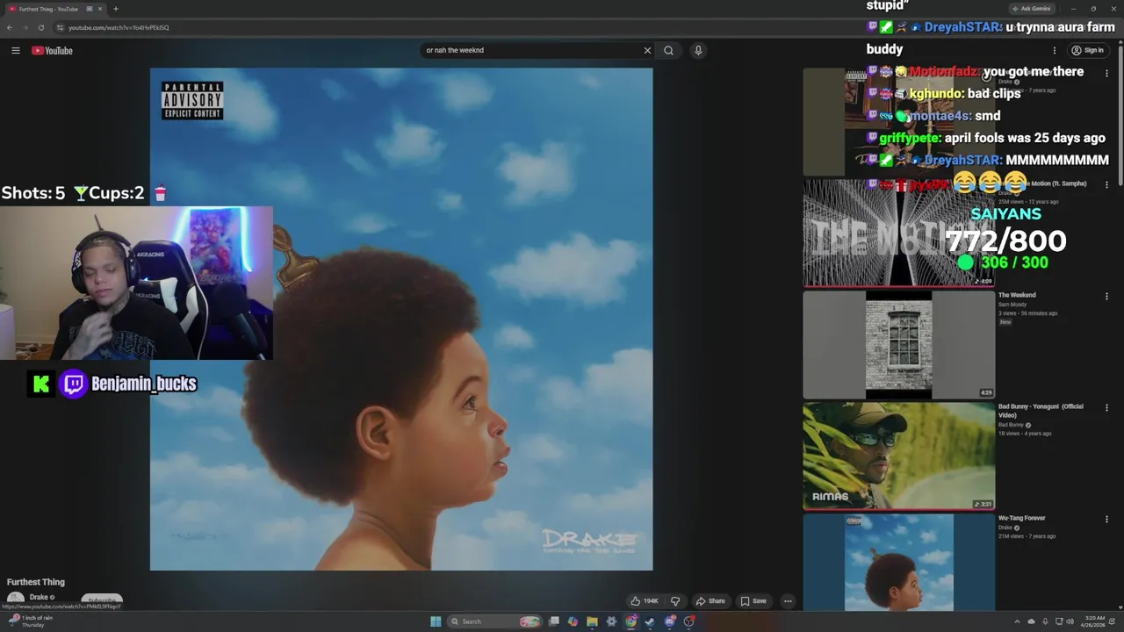Open Steam from the taskbar
This screenshot has width=1124, height=632.
pyautogui.click(x=650, y=621)
